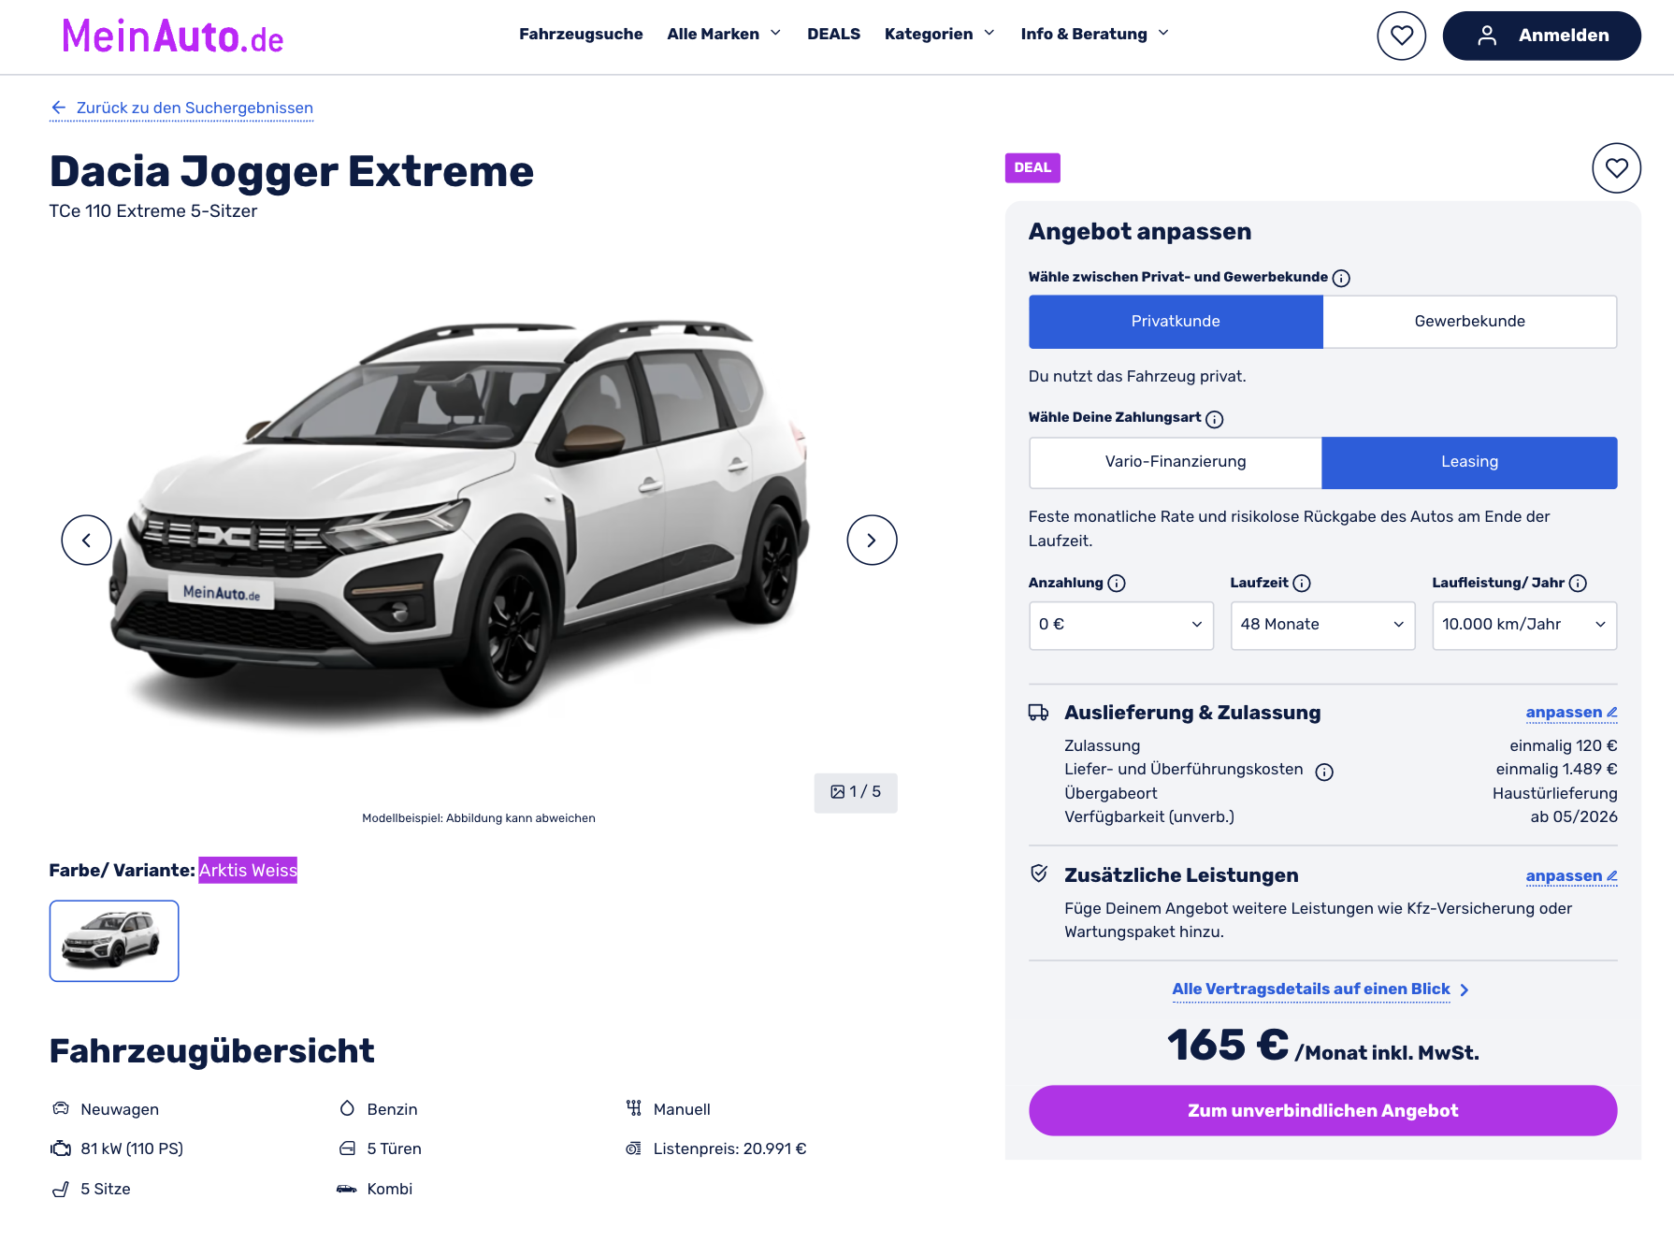Open info icon beside Anzahlung
1674x1242 pixels.
pos(1116,584)
